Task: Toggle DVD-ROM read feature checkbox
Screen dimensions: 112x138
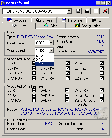Action: pos(34,78)
